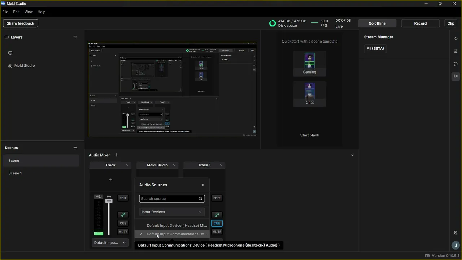Open the File menu
This screenshot has width=462, height=260.
5,12
